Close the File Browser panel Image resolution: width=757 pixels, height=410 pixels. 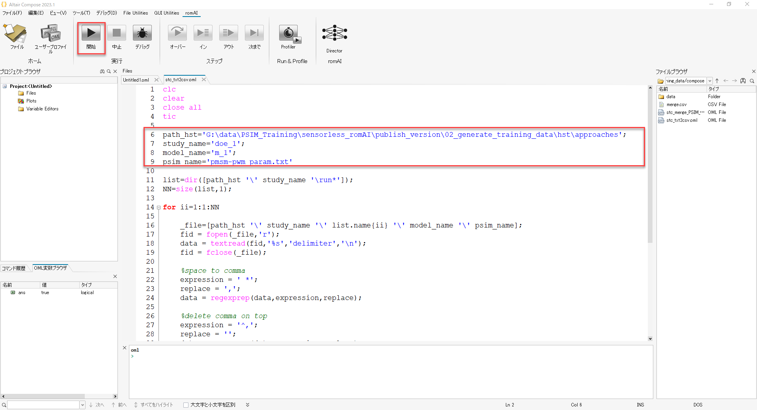pyautogui.click(x=754, y=71)
